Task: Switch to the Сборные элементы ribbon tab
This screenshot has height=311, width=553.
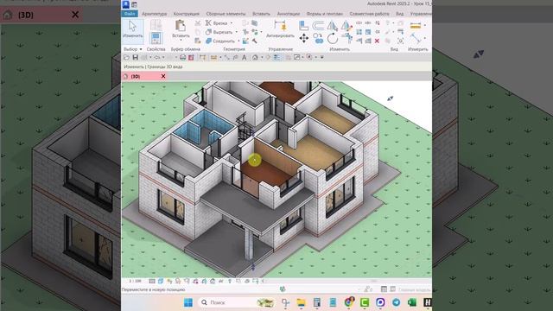Action: (x=226, y=14)
